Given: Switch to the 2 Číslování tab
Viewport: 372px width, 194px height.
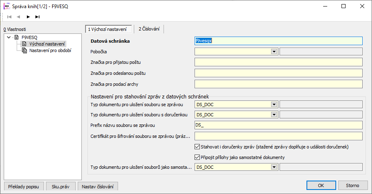Looking at the screenshot, I should coord(149,29).
